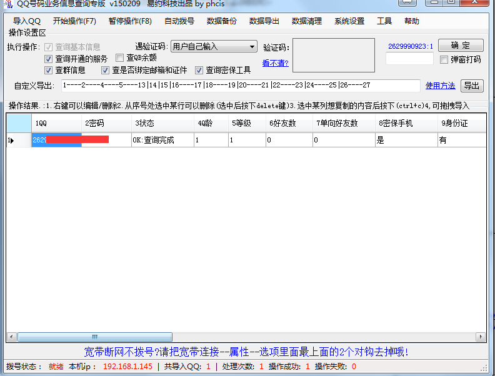Uncheck 查群信息 checkbox

coord(48,71)
